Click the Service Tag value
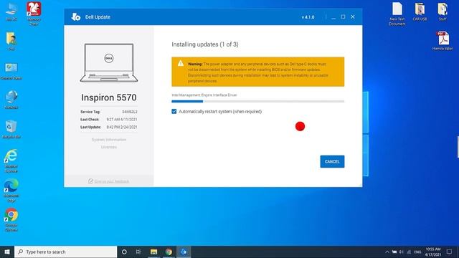The height and width of the screenshot is (258, 459). click(130, 112)
